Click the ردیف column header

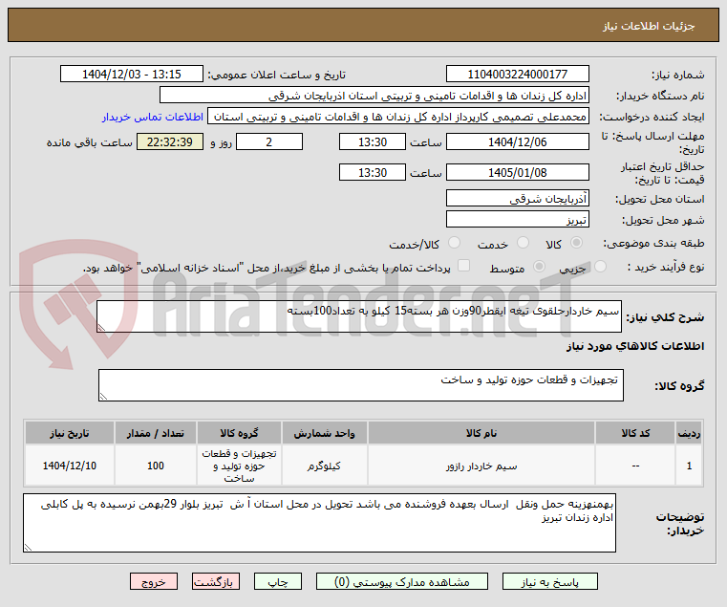(x=689, y=433)
